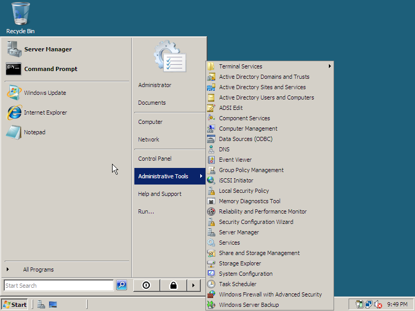Click Active Directory Domains and Trusts icon
415x311 pixels.
(211, 77)
